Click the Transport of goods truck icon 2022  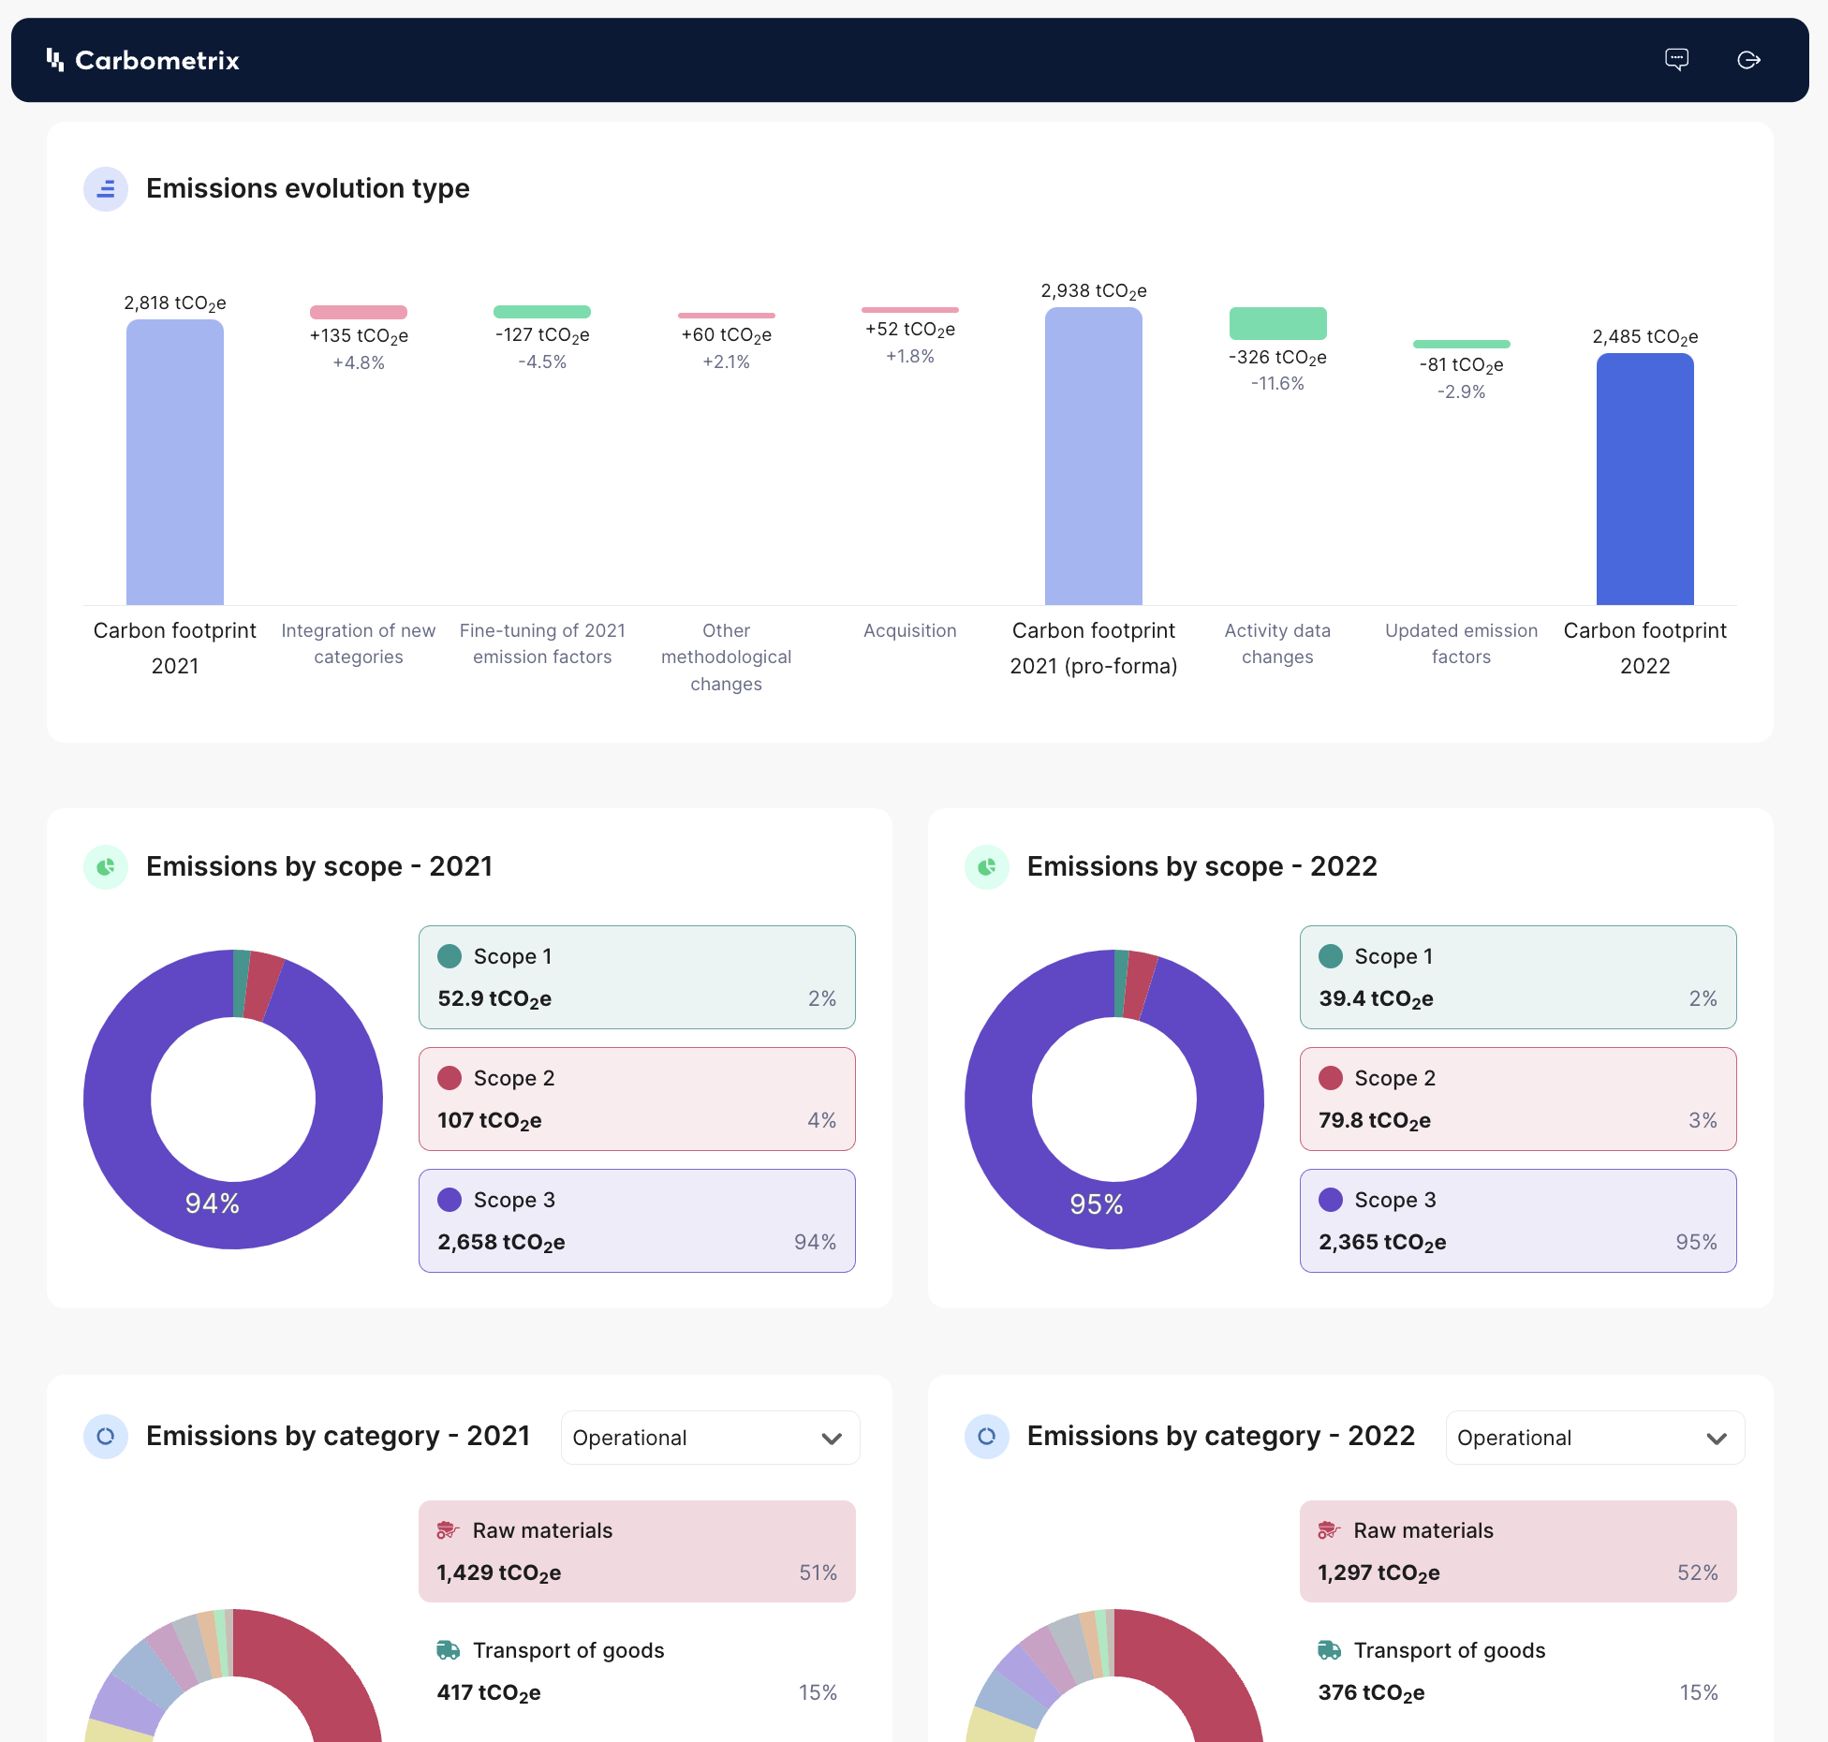(1329, 1650)
